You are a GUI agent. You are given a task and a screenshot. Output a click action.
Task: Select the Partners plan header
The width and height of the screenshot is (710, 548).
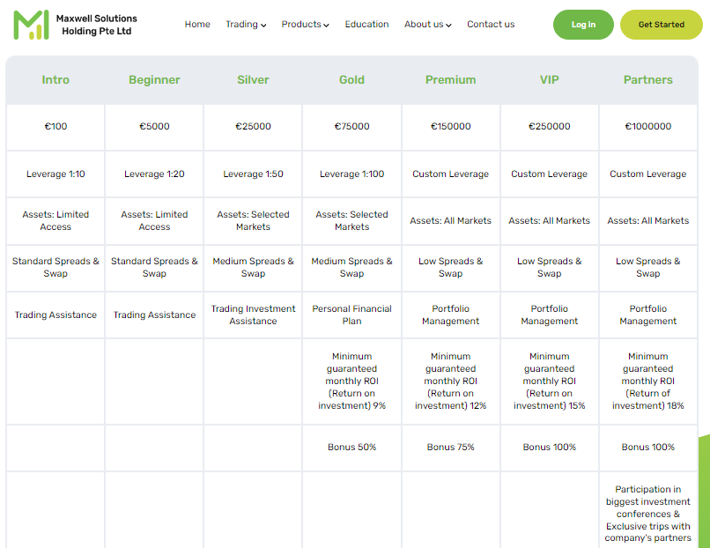click(647, 80)
